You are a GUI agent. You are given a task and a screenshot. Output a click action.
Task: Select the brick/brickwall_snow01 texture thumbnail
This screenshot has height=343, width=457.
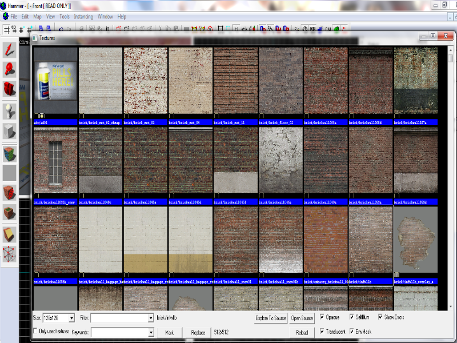click(235, 240)
